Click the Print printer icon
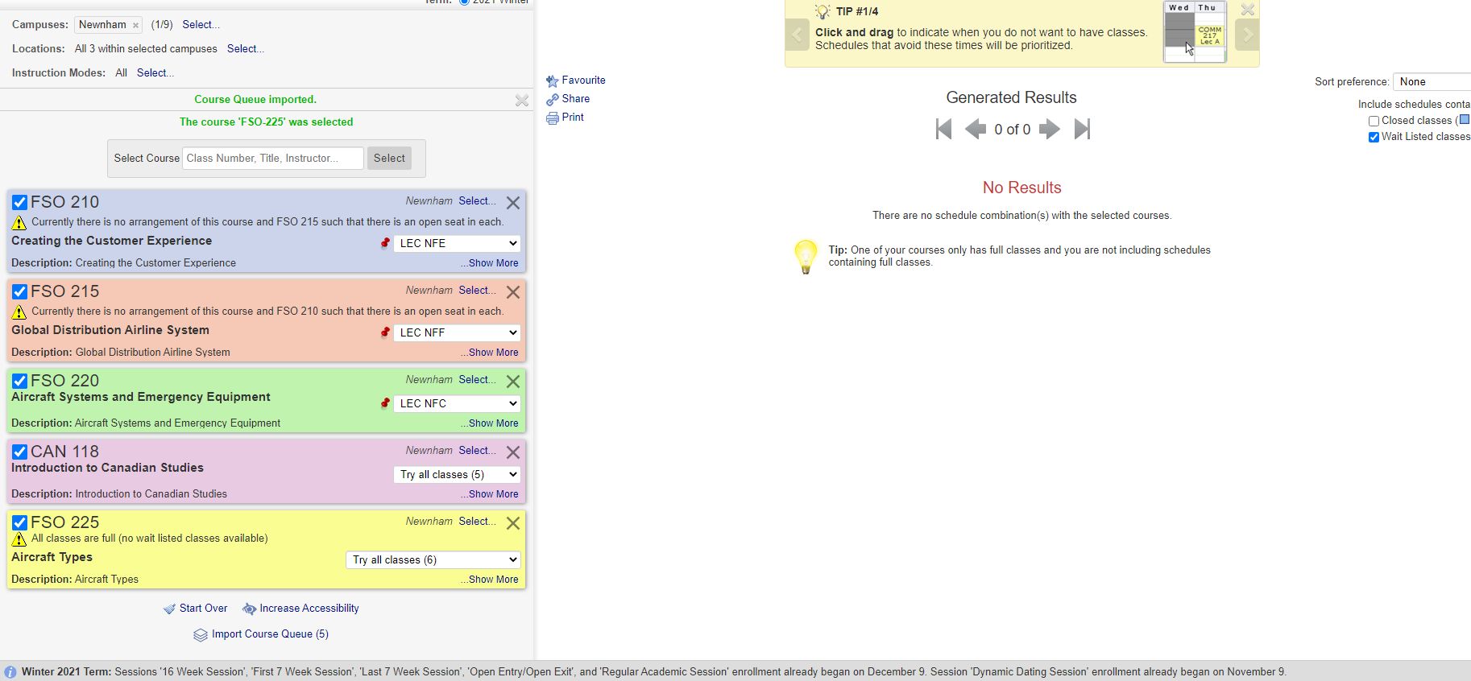Viewport: 1471px width, 681px height. point(552,118)
